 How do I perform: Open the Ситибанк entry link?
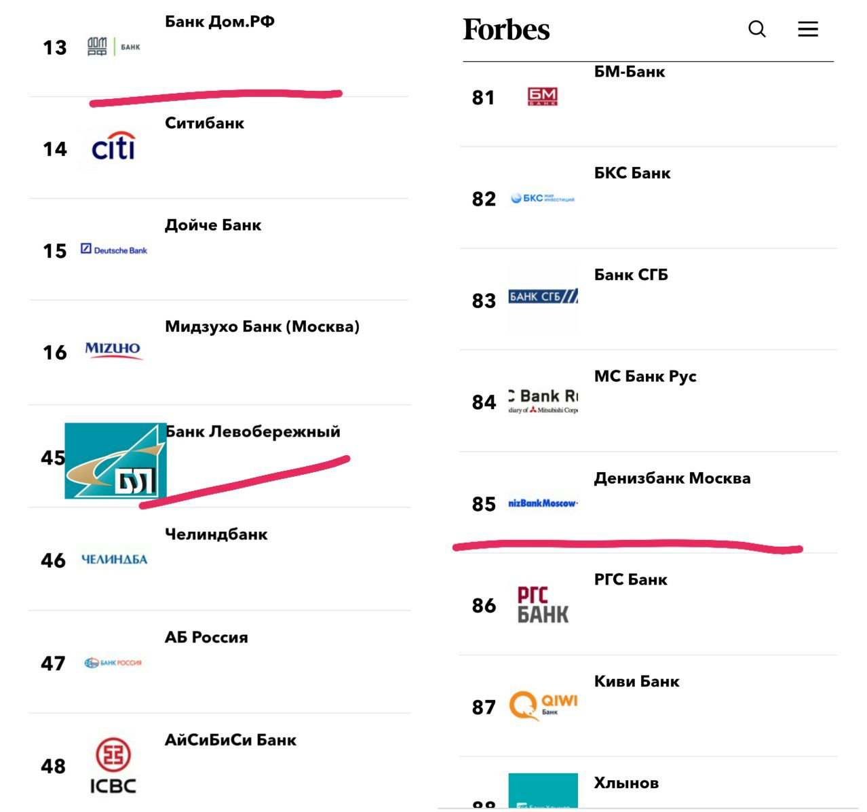pos(205,123)
